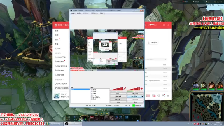Select the song row lasting 03:33

pyautogui.click(x=158, y=73)
